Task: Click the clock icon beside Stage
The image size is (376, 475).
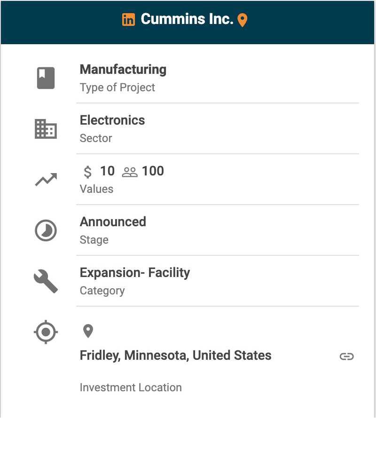Action: (x=46, y=231)
